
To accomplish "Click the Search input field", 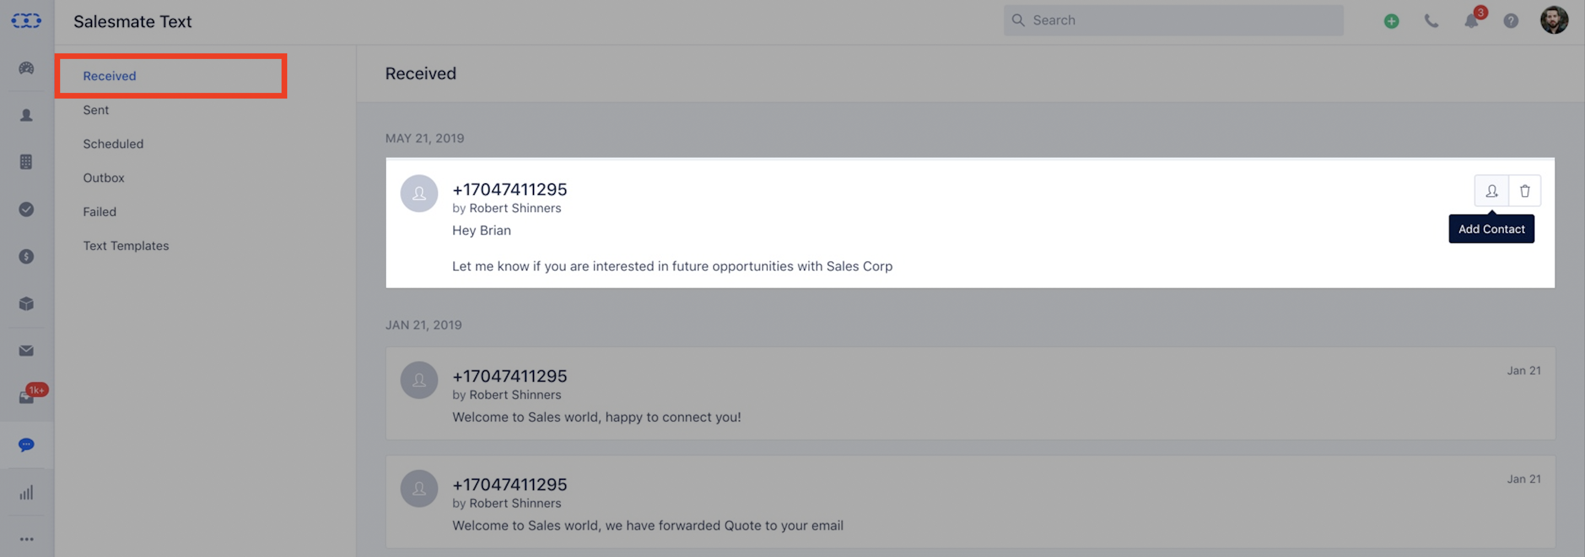I will (1173, 20).
